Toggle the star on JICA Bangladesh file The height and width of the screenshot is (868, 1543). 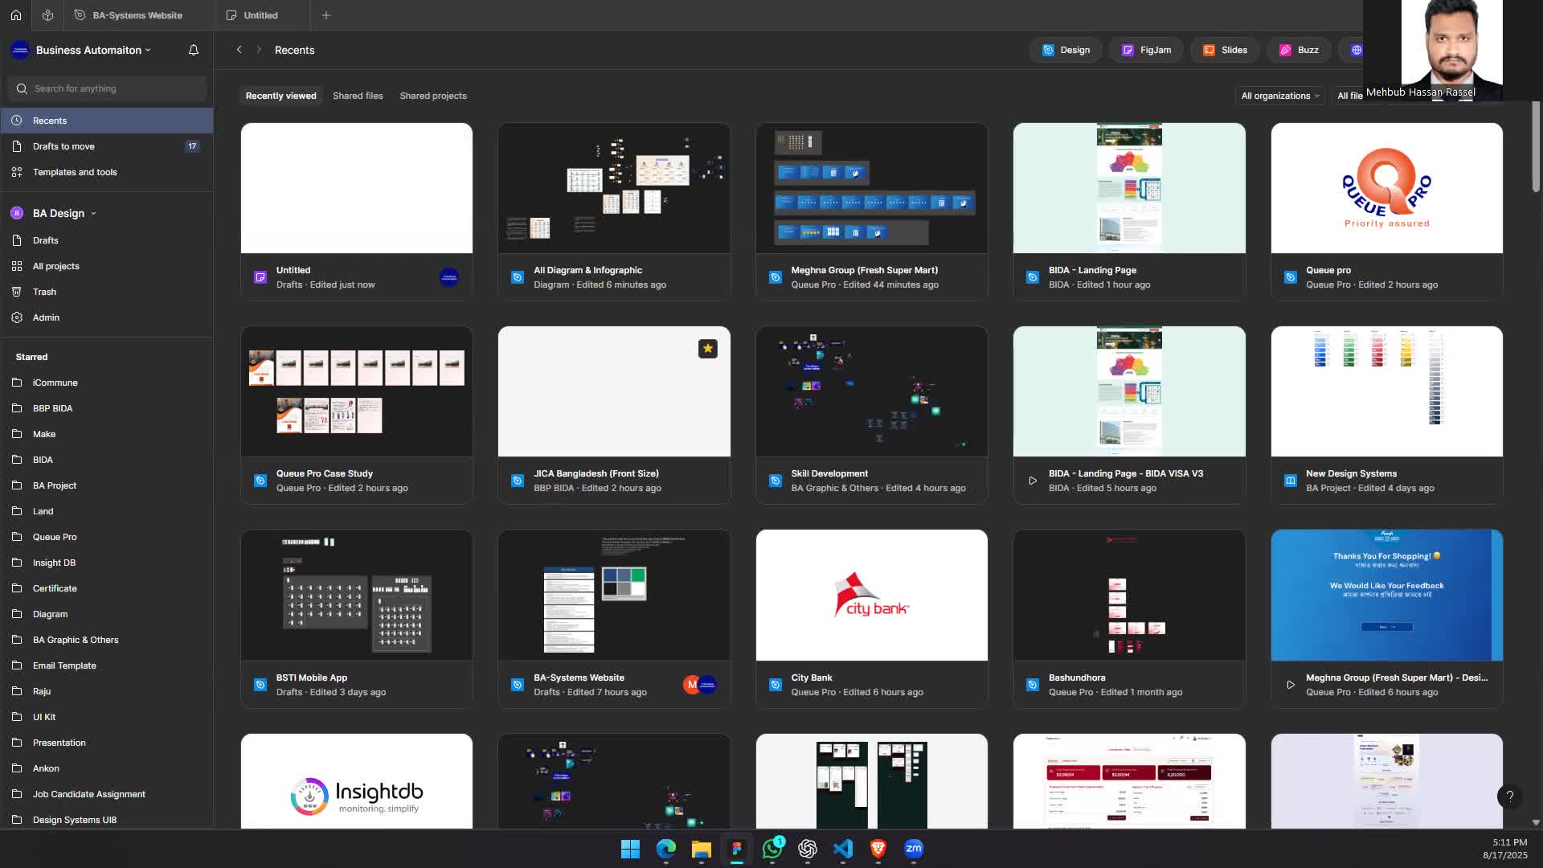point(707,348)
